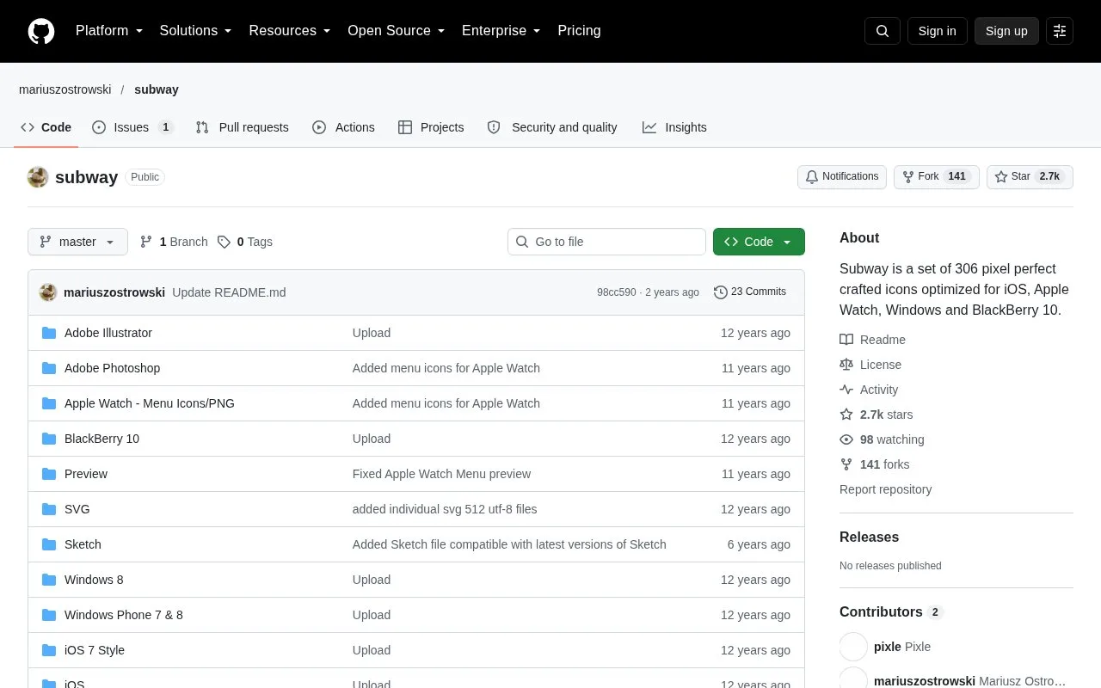Open the green Code dropdown button
This screenshot has height=688, width=1101.
coord(759,242)
